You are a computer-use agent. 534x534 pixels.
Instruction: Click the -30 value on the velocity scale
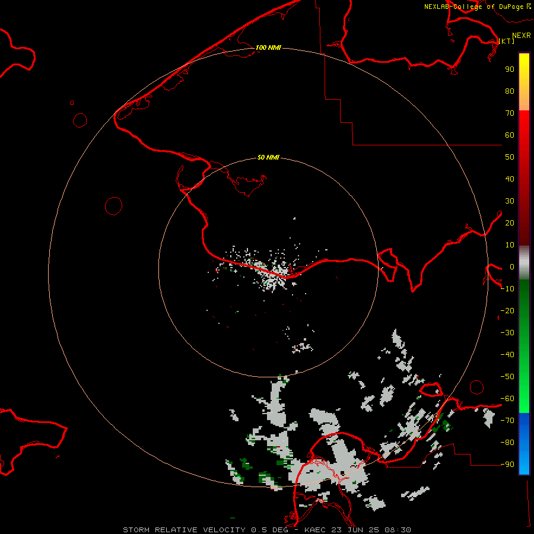coord(507,333)
